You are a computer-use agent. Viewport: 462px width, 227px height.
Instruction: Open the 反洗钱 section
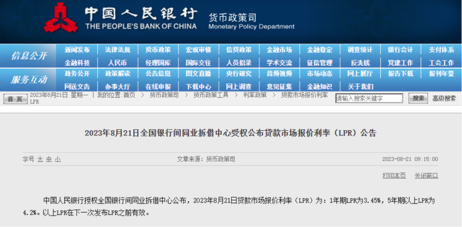pyautogui.click(x=360, y=63)
